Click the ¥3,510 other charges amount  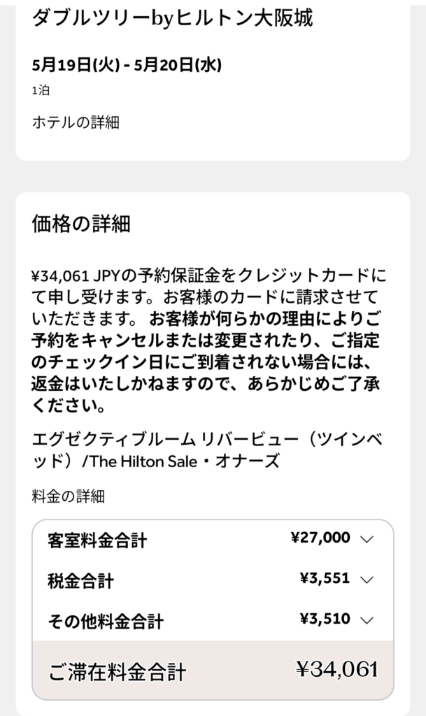pos(325,619)
